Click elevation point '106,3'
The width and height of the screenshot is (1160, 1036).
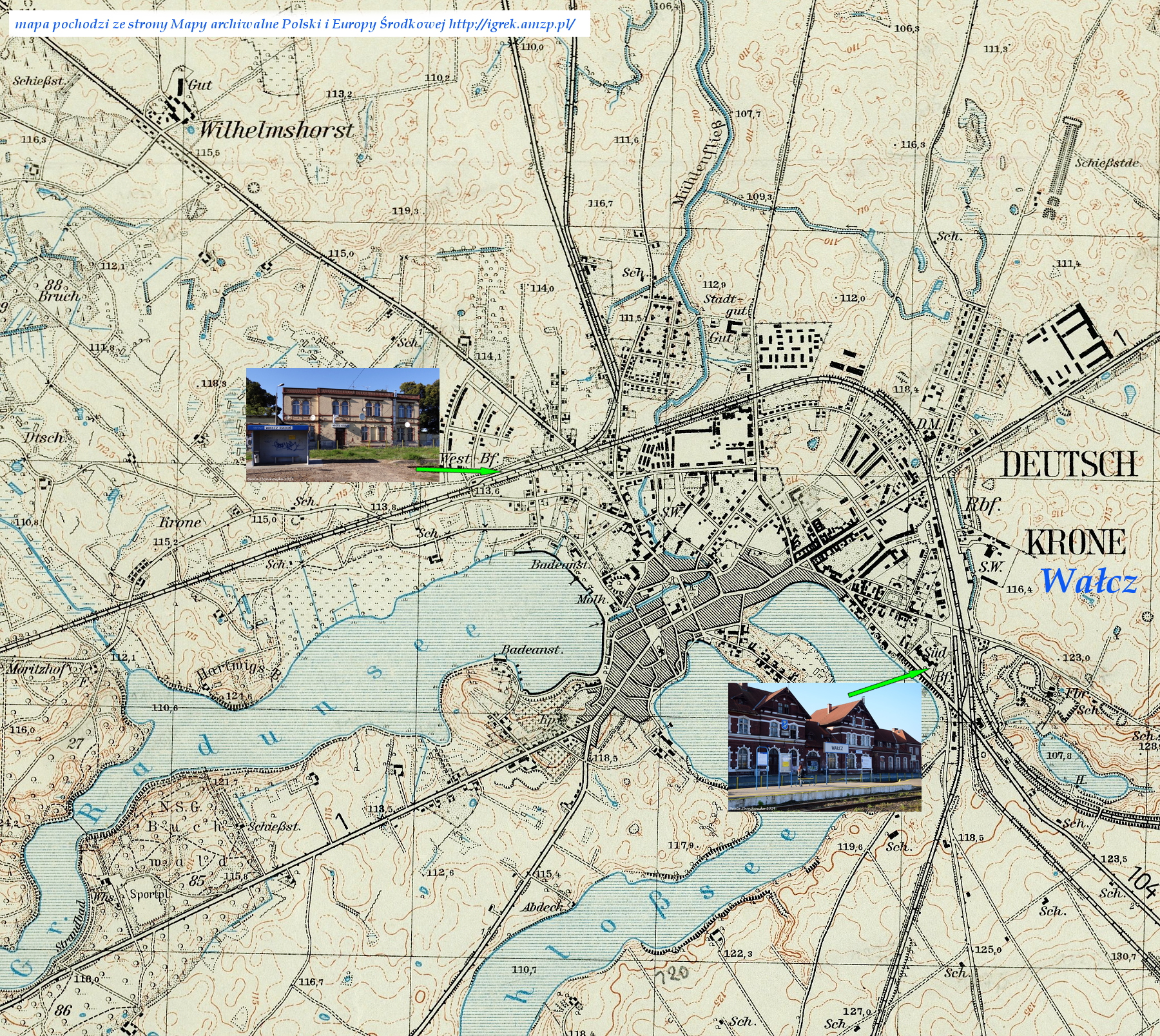click(907, 29)
